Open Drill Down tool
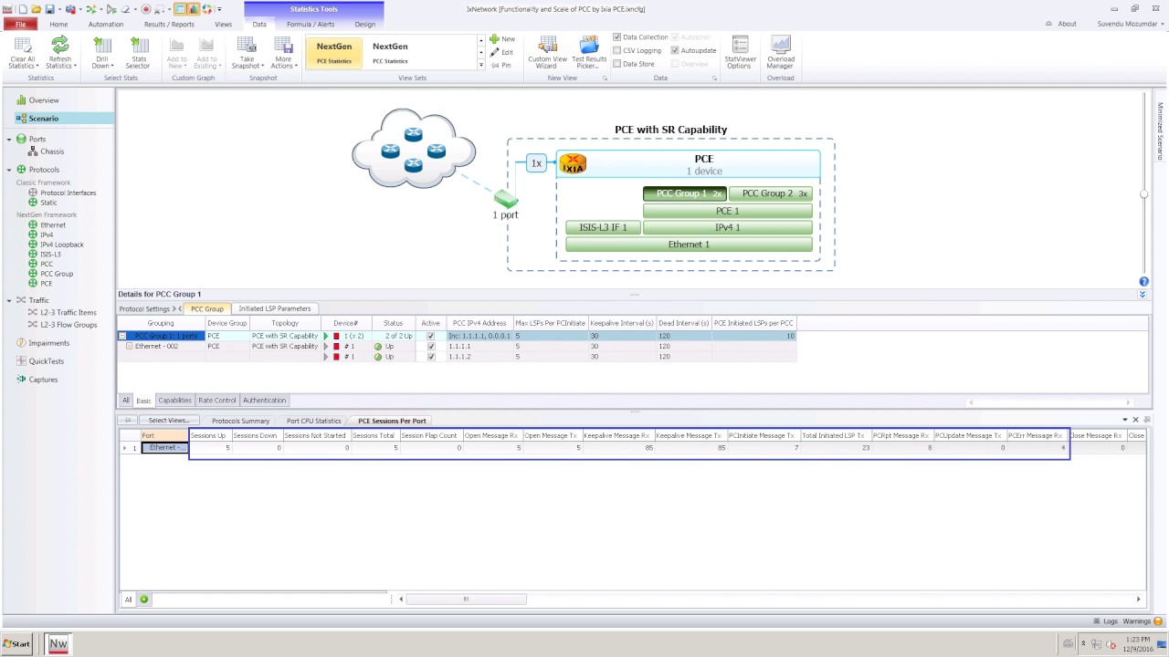Screen dimensions: 1169x657 click(x=102, y=53)
